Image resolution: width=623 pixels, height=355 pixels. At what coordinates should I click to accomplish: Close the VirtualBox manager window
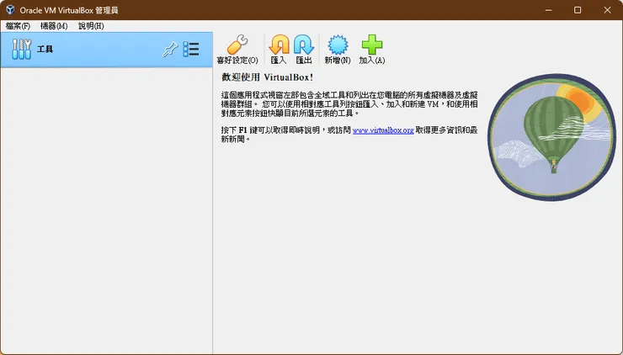pos(608,10)
